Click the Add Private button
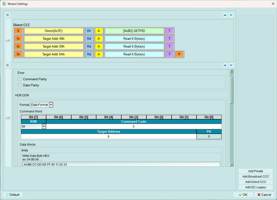This screenshot has width=277, height=200. (255, 171)
